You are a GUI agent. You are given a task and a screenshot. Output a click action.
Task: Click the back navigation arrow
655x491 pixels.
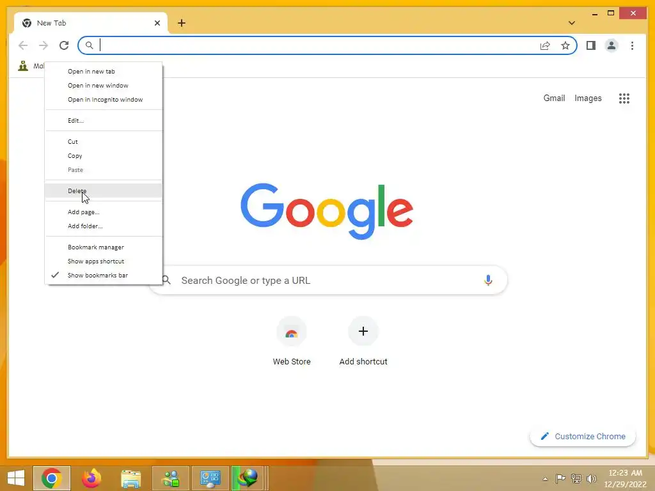[23, 45]
